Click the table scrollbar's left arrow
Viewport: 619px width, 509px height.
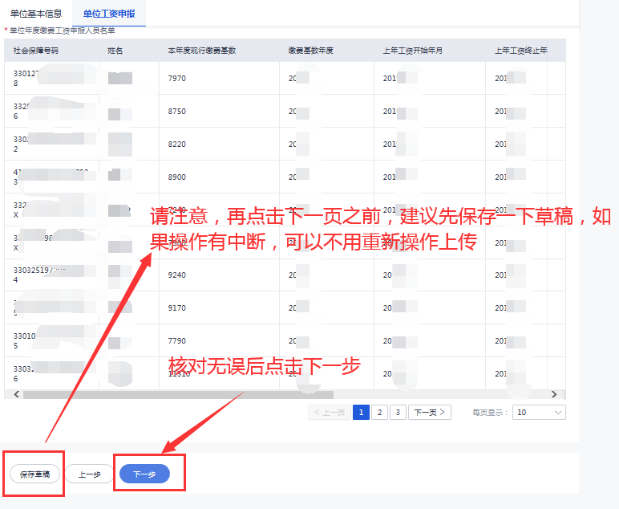[x=10, y=394]
